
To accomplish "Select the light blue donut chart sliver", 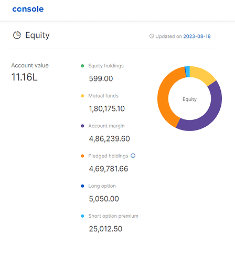I will point(187,72).
